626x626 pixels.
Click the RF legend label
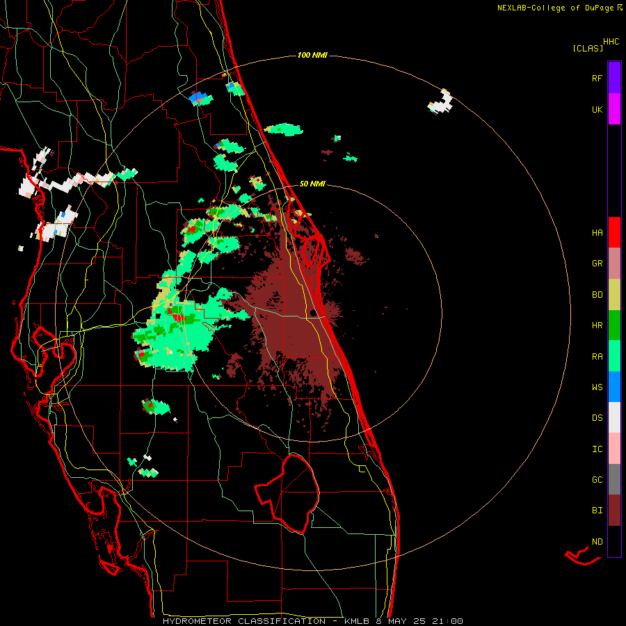(x=597, y=78)
